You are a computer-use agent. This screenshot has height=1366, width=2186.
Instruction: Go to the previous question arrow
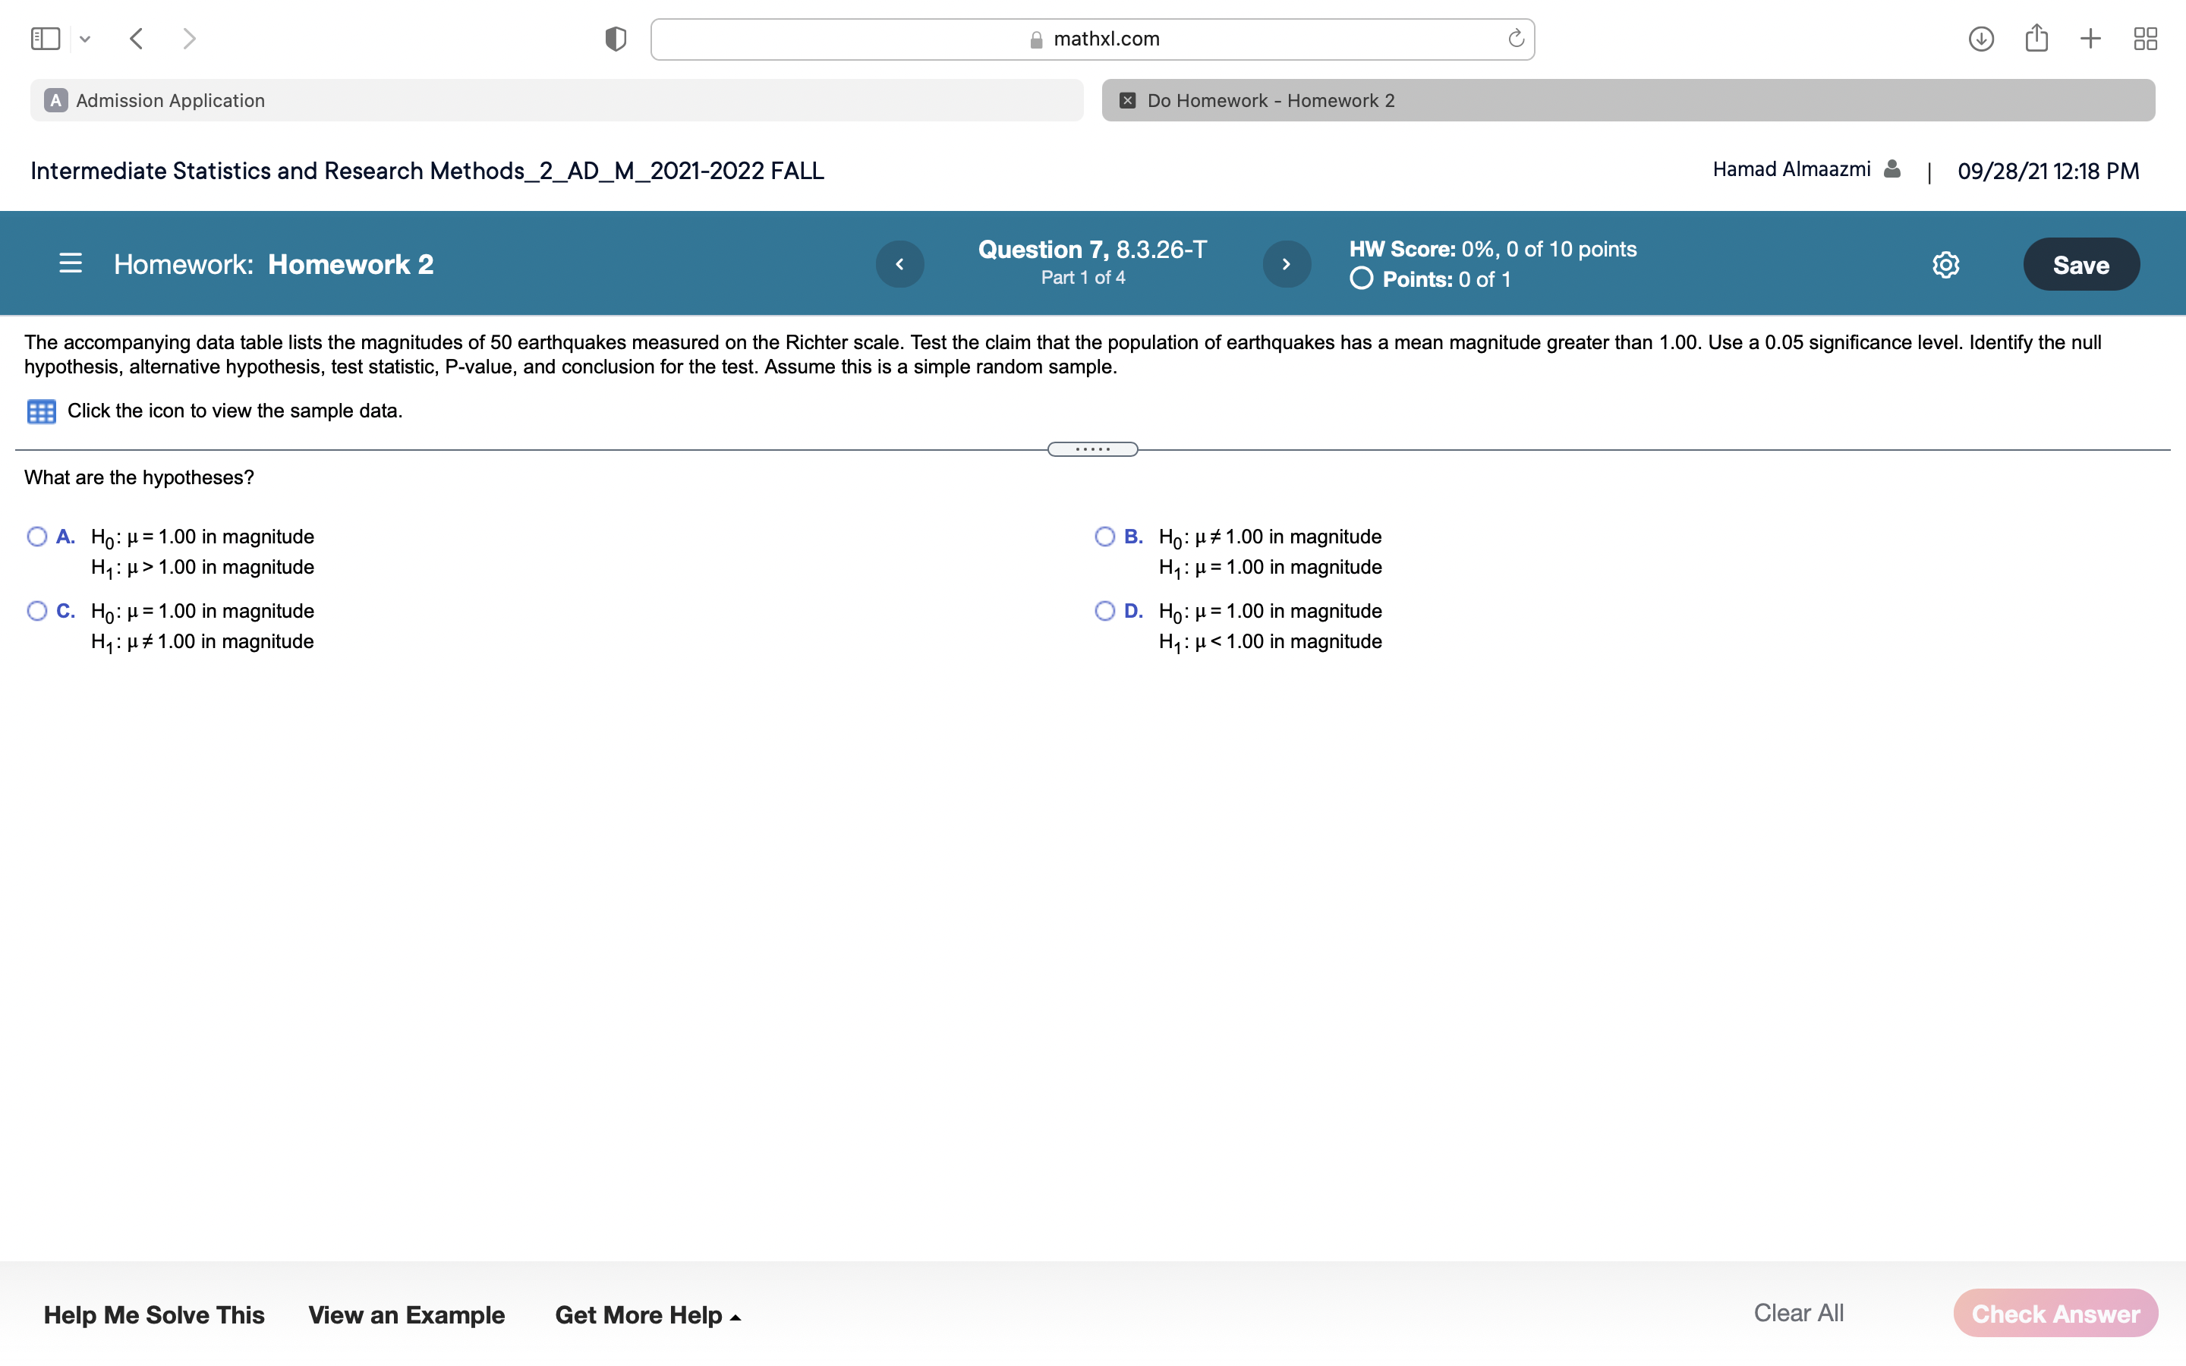pos(899,265)
